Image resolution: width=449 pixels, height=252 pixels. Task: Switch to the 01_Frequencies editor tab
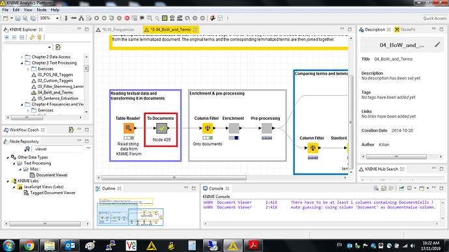[x=115, y=29]
